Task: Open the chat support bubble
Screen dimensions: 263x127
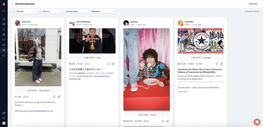Action: tap(257, 122)
